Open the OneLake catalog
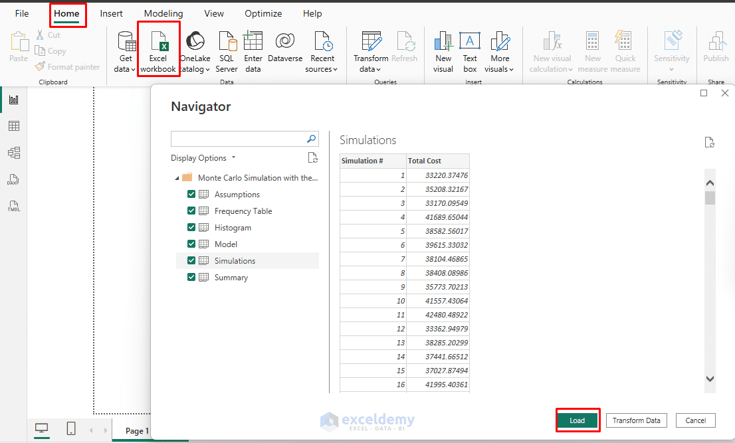The height and width of the screenshot is (443, 735). (195, 52)
